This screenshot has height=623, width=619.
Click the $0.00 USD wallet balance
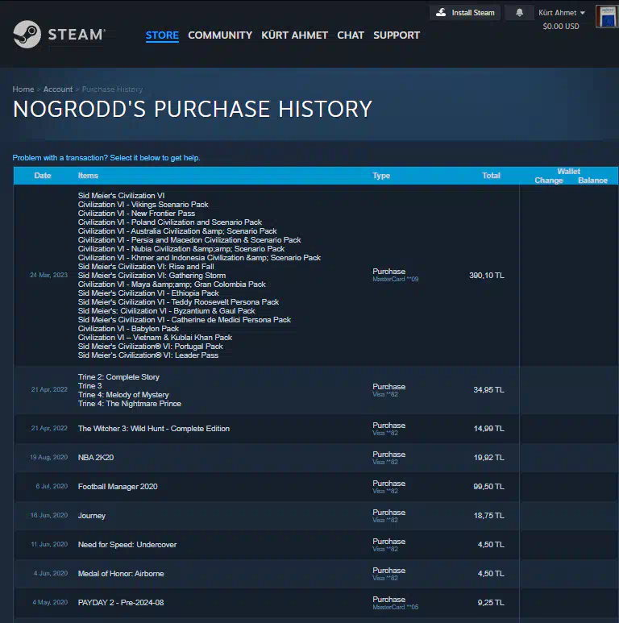pyautogui.click(x=561, y=27)
